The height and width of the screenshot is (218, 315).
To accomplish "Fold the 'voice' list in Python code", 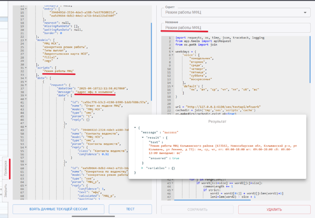I will (172, 55).
